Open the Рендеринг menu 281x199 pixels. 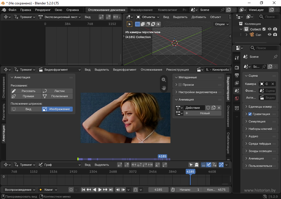[x=43, y=10]
